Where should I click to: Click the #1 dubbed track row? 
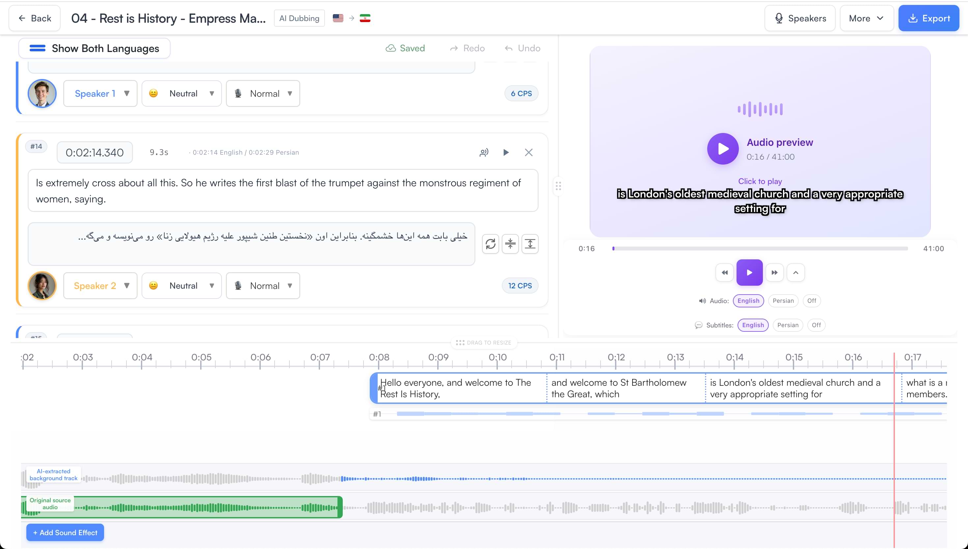[658, 414]
